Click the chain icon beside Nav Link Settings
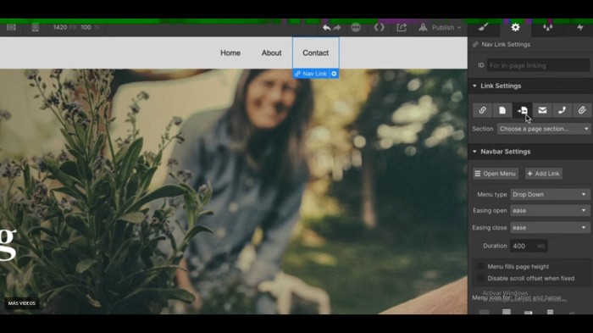The width and height of the screenshot is (593, 333). tap(475, 44)
